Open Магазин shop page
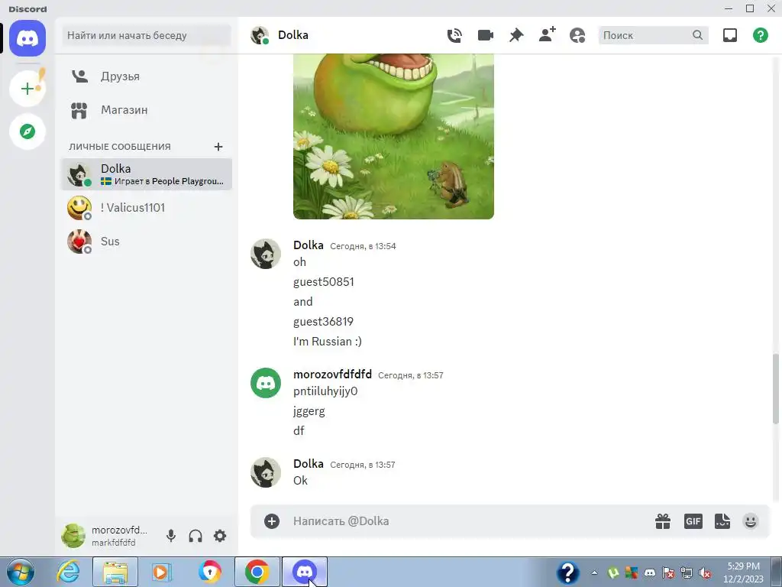This screenshot has width=782, height=587. point(147,110)
